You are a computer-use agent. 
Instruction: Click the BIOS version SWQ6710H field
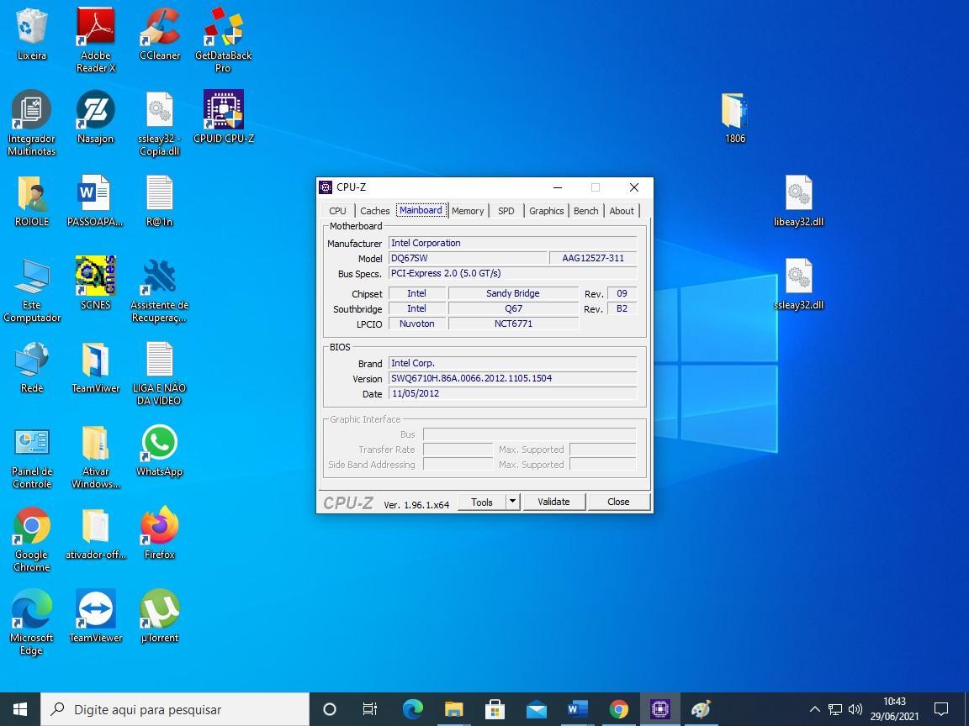point(512,378)
